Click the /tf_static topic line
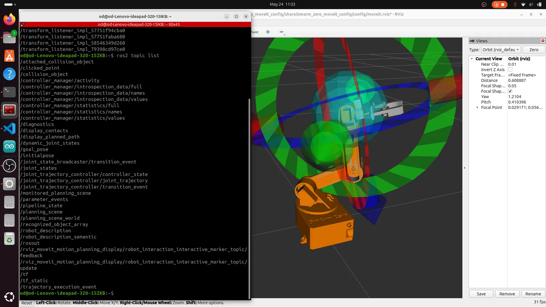The height and width of the screenshot is (307, 546). coord(34,281)
